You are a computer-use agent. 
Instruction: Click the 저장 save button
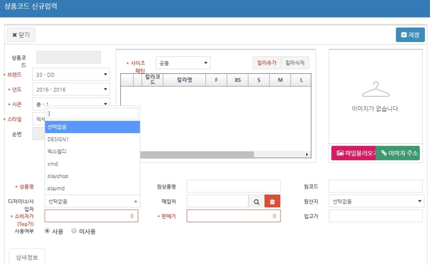pos(410,35)
